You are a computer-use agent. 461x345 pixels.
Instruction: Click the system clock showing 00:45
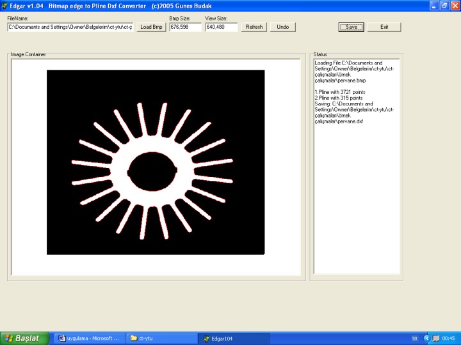[449, 338]
